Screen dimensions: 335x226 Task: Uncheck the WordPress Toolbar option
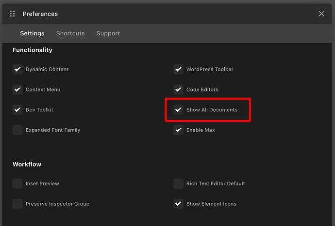click(178, 69)
